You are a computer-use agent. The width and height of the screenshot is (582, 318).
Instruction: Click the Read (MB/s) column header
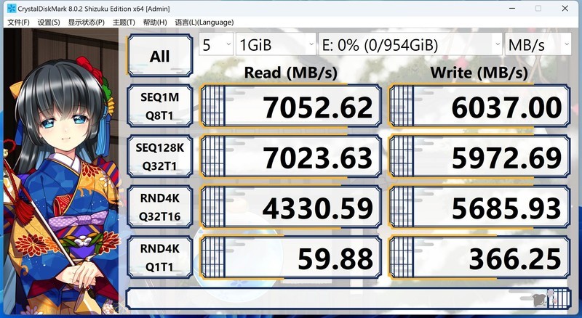[x=290, y=73]
